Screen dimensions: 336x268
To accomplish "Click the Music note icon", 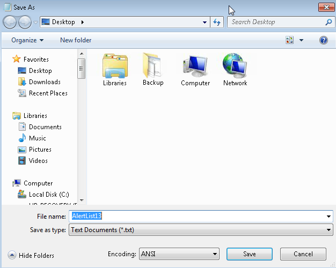I will [x=22, y=138].
